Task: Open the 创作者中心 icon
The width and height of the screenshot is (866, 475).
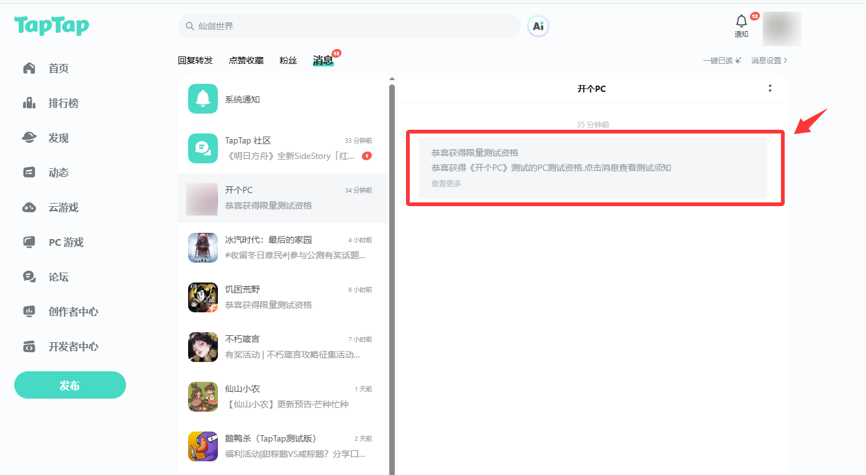Action: [x=29, y=312]
